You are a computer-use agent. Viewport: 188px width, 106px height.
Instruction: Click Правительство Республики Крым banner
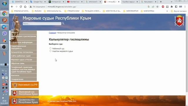(x=25, y=101)
